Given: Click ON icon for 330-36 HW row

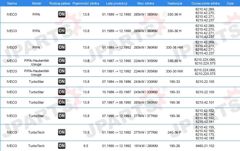Looking at the screenshot, I should coord(62,47).
